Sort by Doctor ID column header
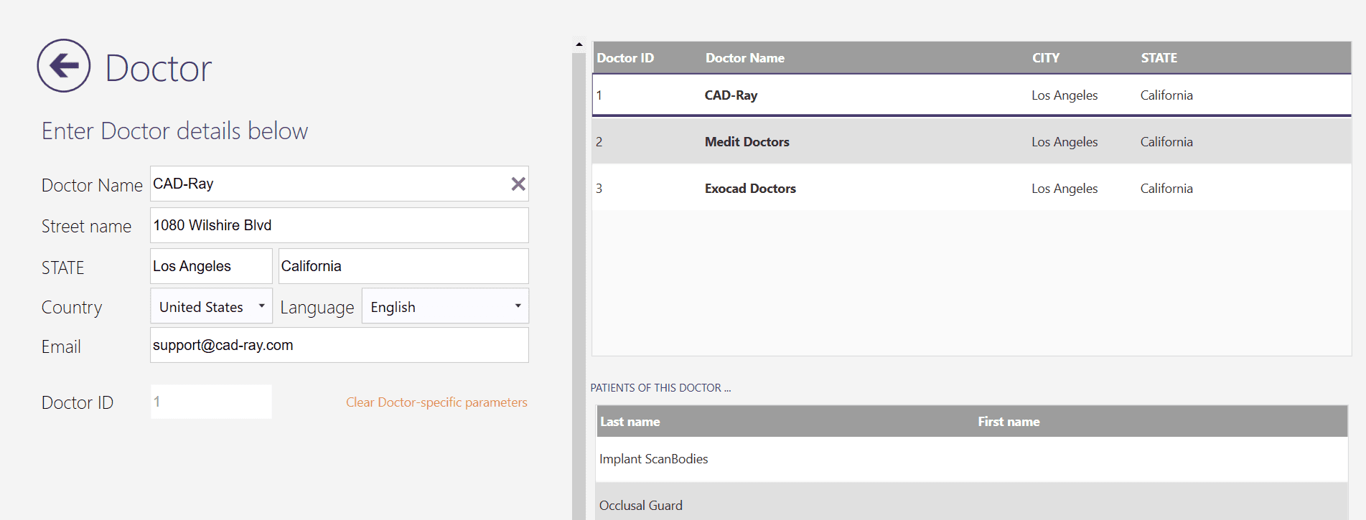The width and height of the screenshot is (1366, 520). (625, 58)
